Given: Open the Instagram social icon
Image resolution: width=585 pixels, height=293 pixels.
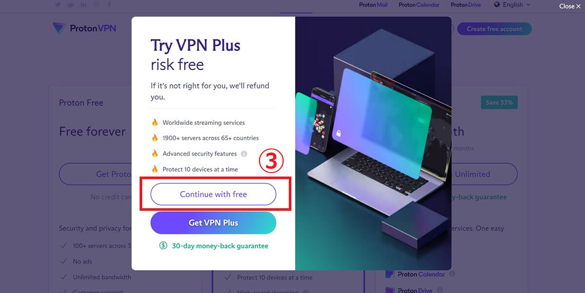Looking at the screenshot, I should tap(97, 4).
